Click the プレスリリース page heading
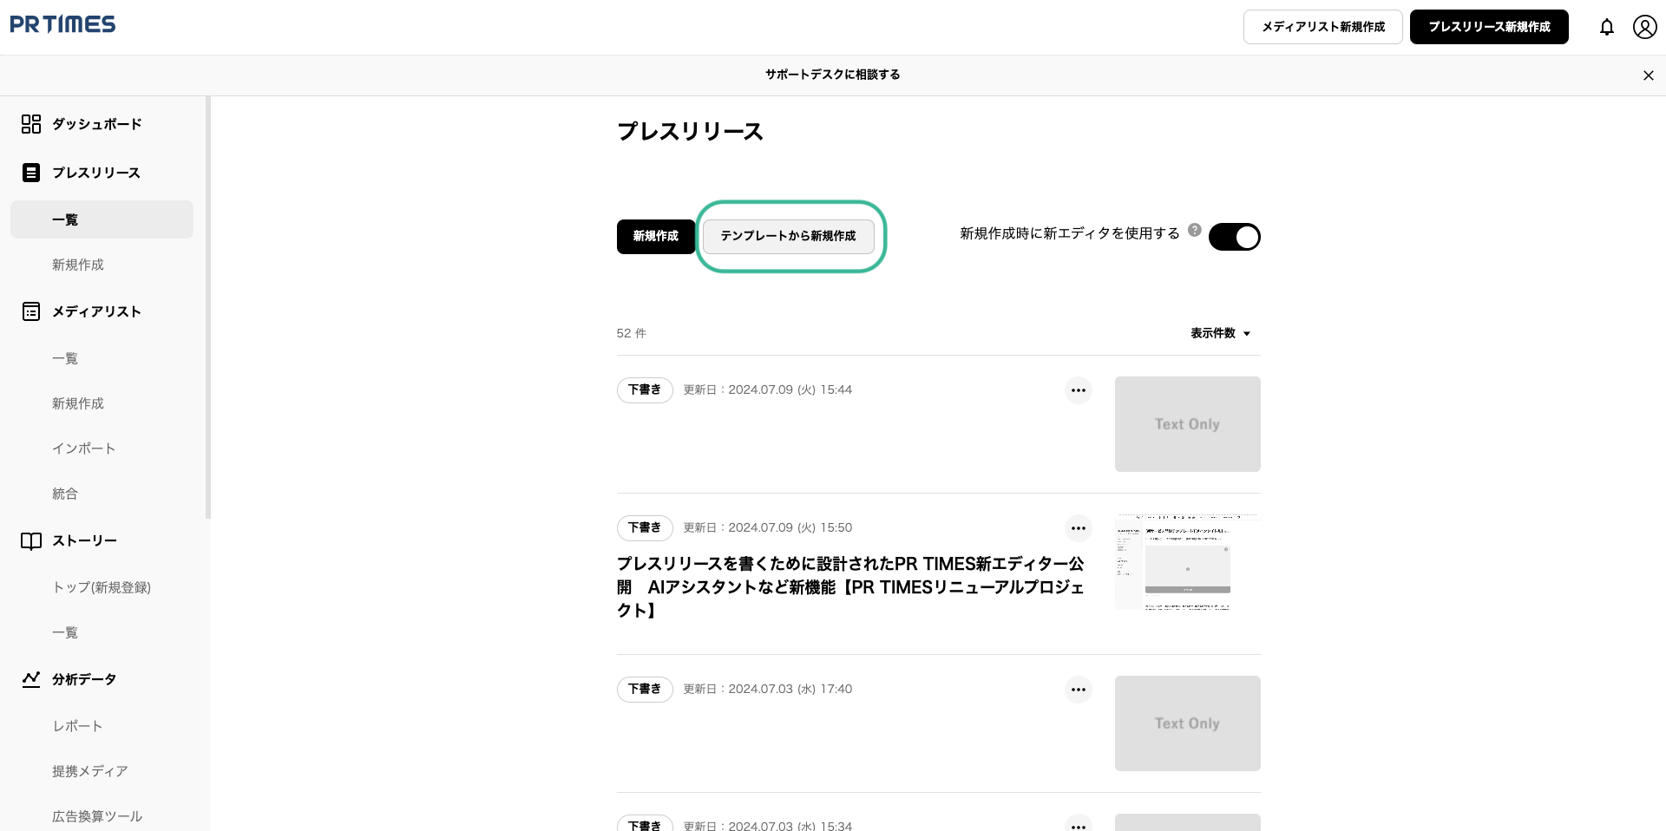The width and height of the screenshot is (1666, 831). point(691,132)
